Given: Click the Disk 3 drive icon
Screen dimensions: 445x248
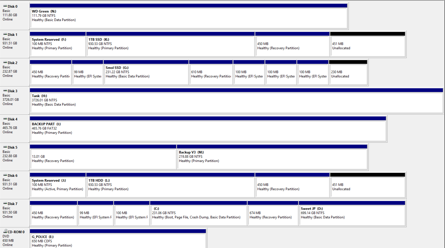Looking at the screenshot, I should 5,91.
